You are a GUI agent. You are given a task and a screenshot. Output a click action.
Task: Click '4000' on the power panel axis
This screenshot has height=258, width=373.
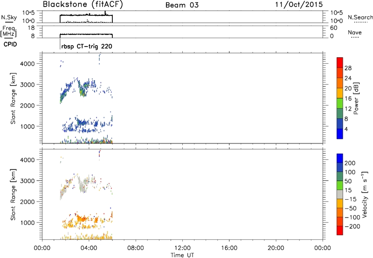28,64
